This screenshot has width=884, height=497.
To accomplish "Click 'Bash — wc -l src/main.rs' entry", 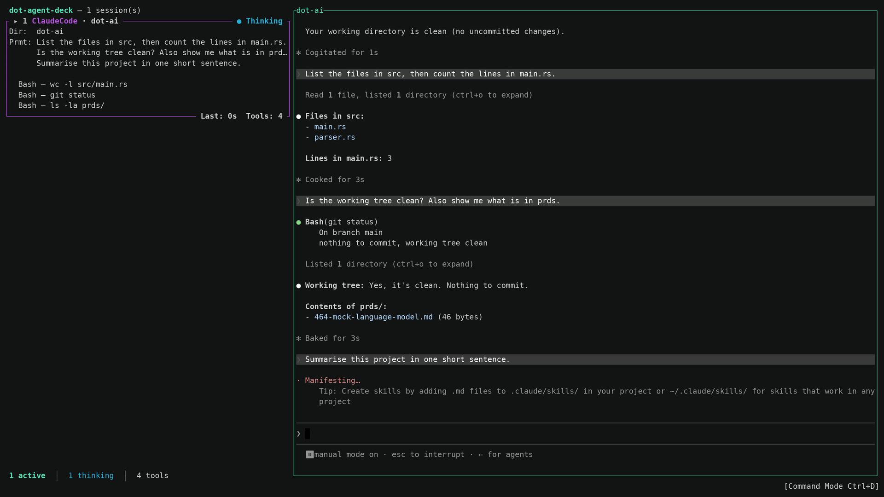I will pyautogui.click(x=73, y=85).
